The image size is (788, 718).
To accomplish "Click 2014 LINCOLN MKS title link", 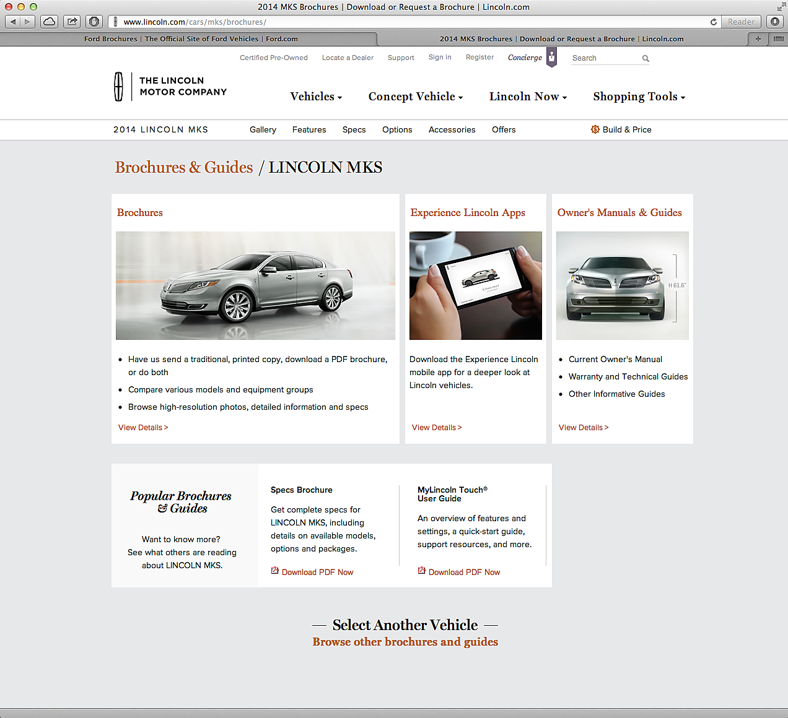I will (x=160, y=129).
